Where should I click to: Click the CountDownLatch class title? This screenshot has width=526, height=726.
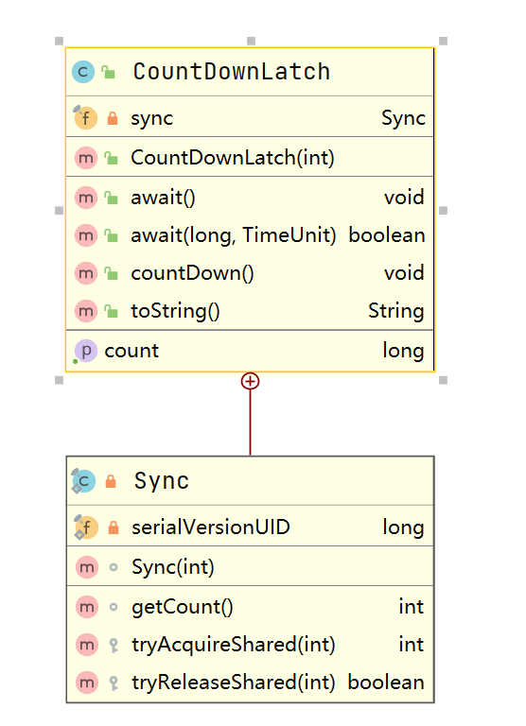(232, 72)
